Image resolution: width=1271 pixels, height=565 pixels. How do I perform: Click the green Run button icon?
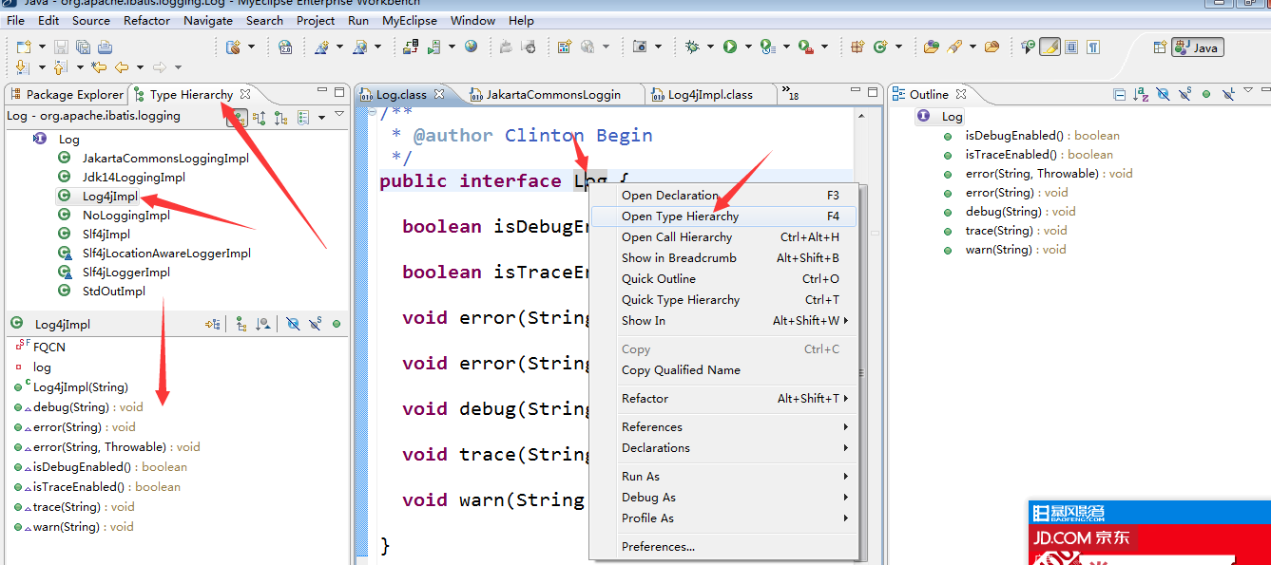pos(730,47)
